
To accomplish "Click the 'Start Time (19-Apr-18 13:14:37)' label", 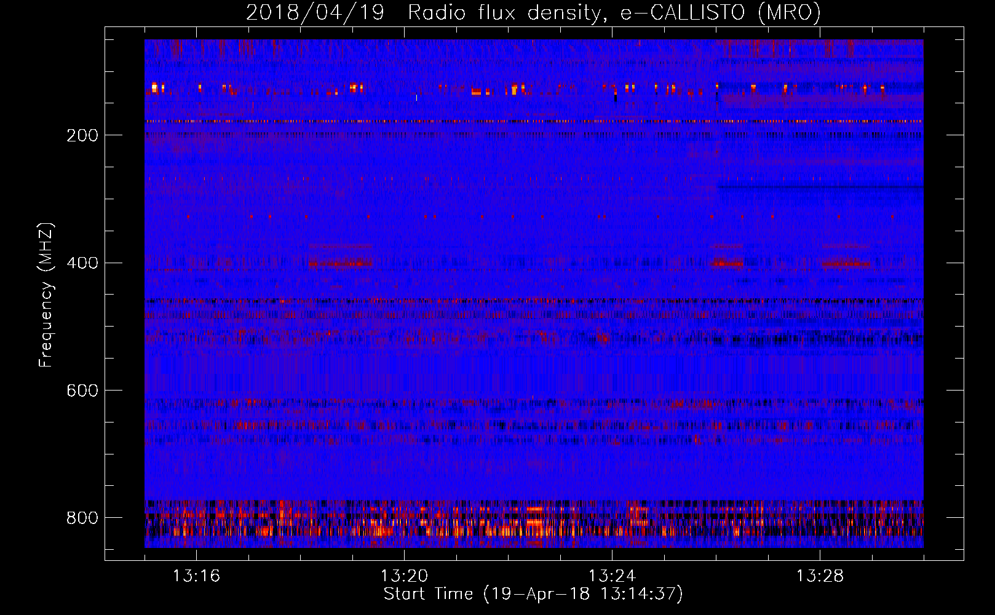I will (533, 594).
